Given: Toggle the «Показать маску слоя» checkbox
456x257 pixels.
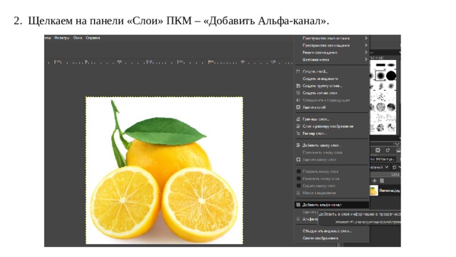Looking at the screenshot, I should pos(299,171).
